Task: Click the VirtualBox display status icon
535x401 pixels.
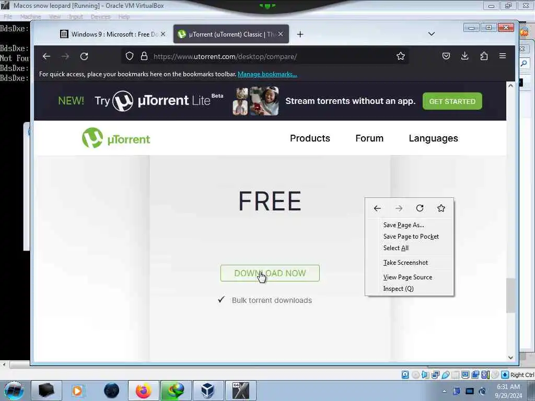Action: click(465, 375)
